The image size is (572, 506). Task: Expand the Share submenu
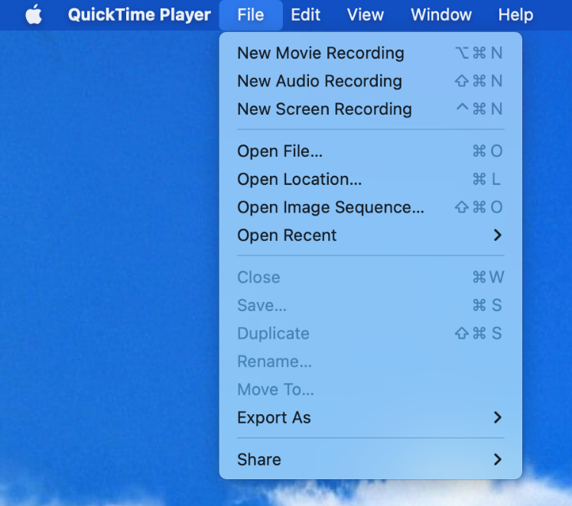point(370,459)
